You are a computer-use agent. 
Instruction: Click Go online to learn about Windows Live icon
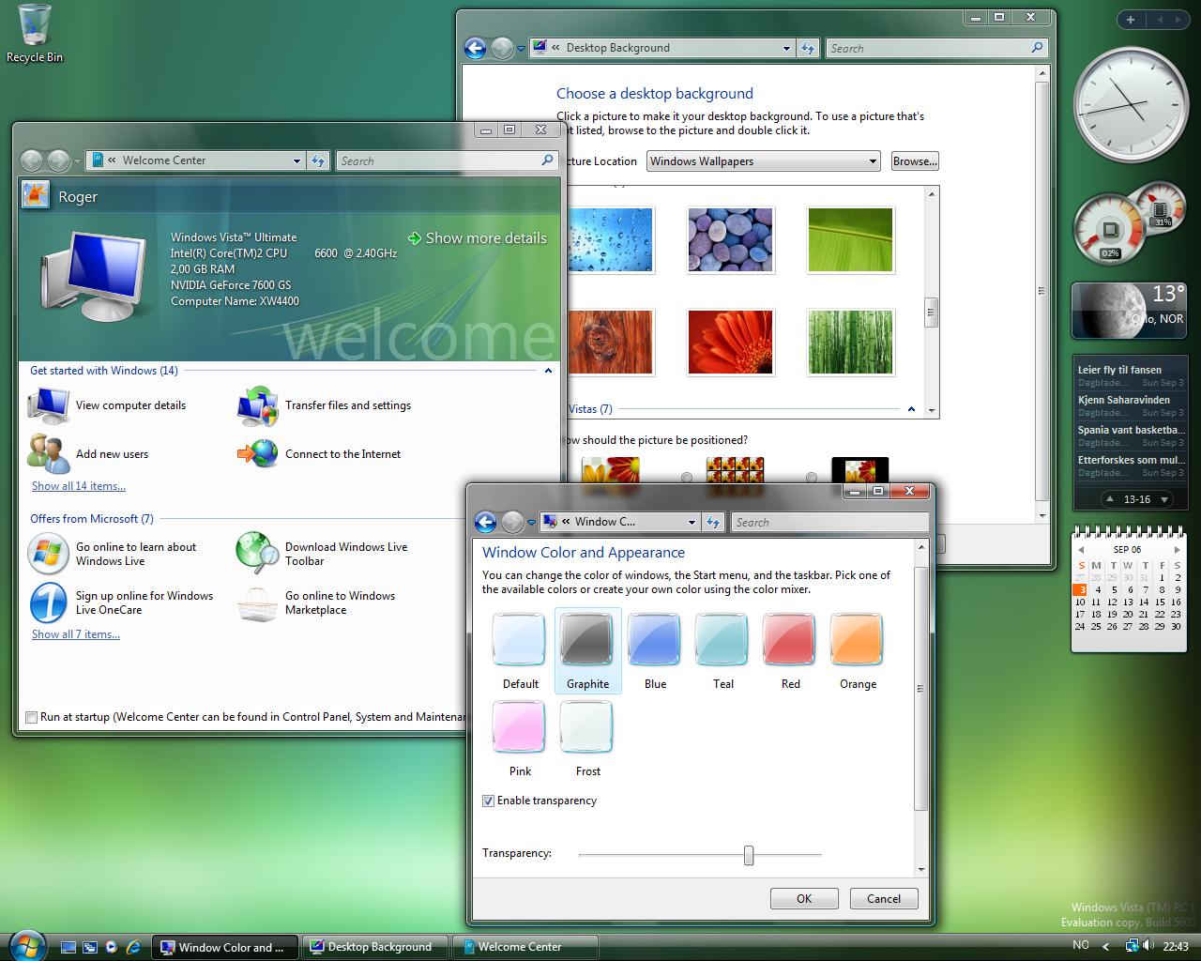(48, 554)
